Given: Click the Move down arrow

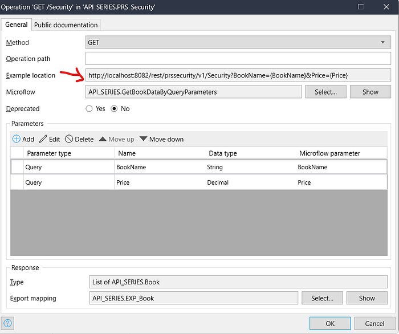Looking at the screenshot, I should point(144,139).
